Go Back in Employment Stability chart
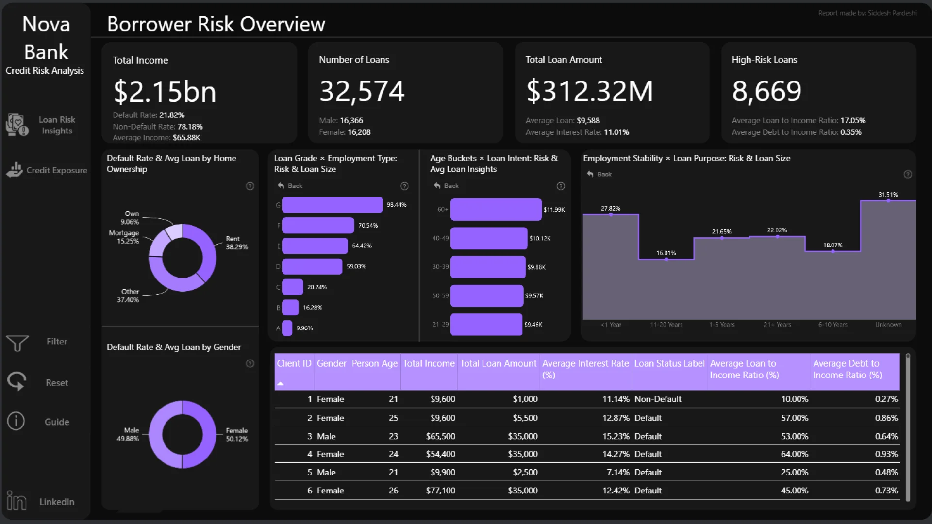The height and width of the screenshot is (524, 932). (x=591, y=174)
